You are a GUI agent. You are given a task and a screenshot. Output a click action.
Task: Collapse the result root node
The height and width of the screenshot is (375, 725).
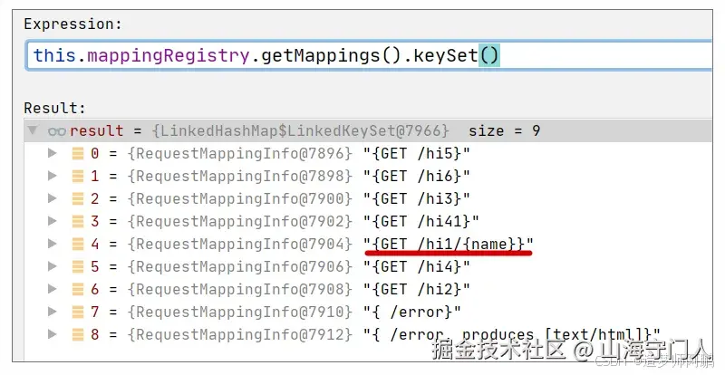point(33,130)
